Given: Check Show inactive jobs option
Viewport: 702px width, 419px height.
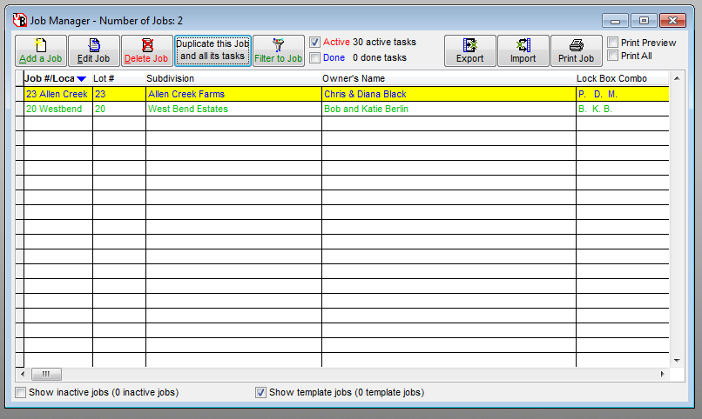Looking at the screenshot, I should click(x=21, y=393).
